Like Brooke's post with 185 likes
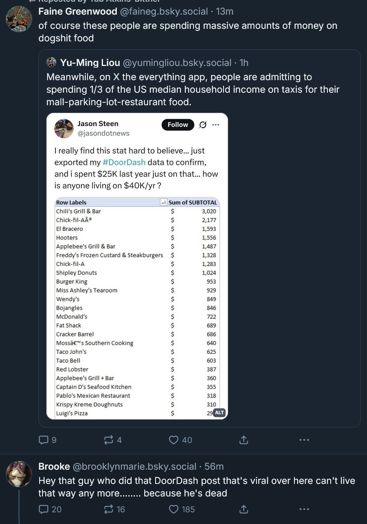The image size is (367, 524). [x=181, y=509]
